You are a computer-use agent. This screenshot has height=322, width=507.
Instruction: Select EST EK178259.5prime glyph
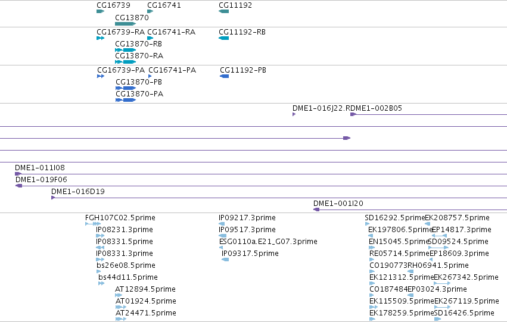click(372, 319)
